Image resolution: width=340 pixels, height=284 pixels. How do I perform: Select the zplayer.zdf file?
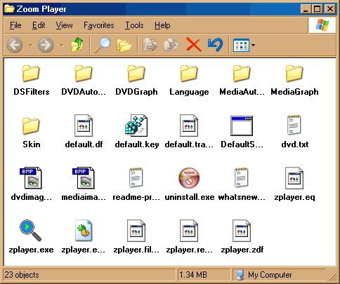pyautogui.click(x=242, y=231)
